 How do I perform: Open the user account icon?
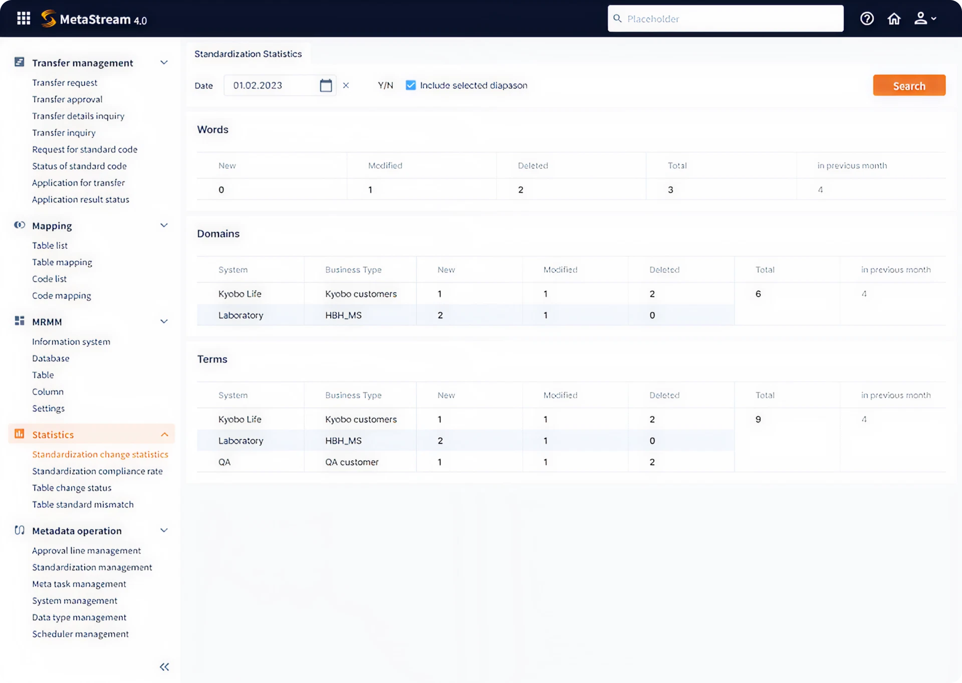pos(922,18)
